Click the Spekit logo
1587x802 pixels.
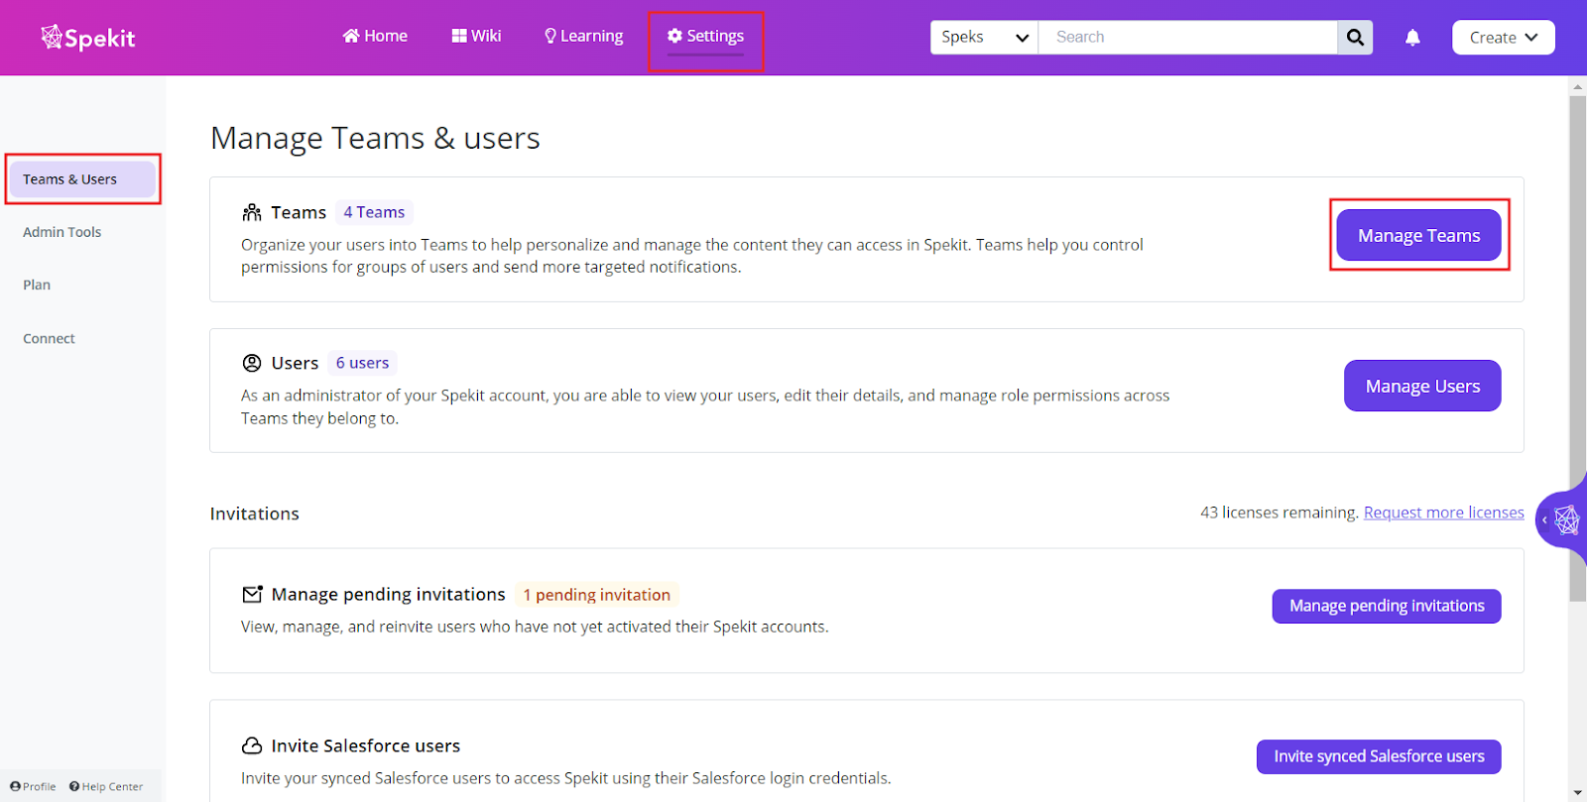tap(87, 38)
